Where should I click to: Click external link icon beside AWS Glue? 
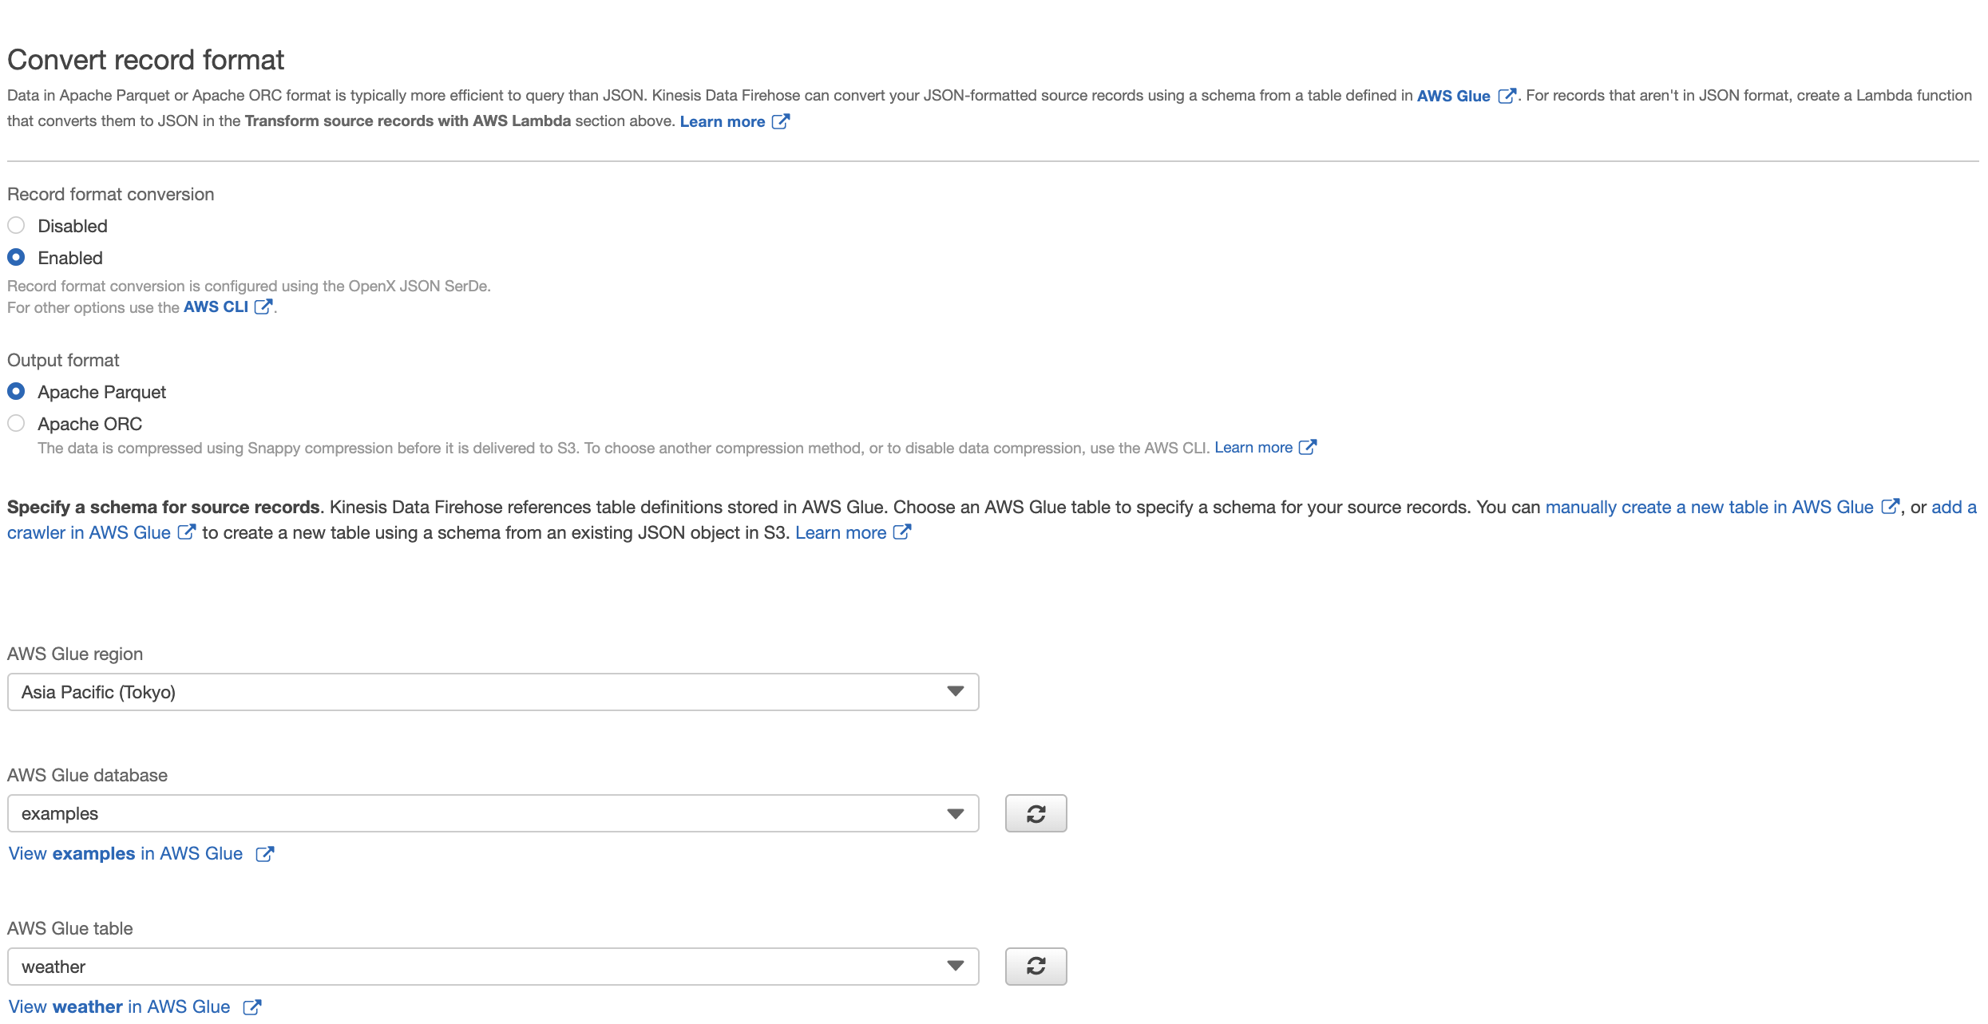pyautogui.click(x=1507, y=96)
